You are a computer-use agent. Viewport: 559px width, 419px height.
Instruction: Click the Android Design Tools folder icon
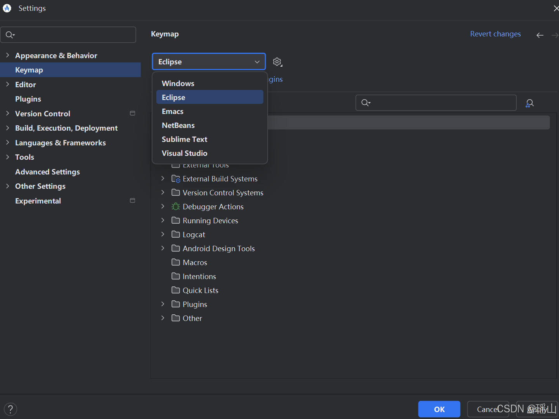click(176, 248)
